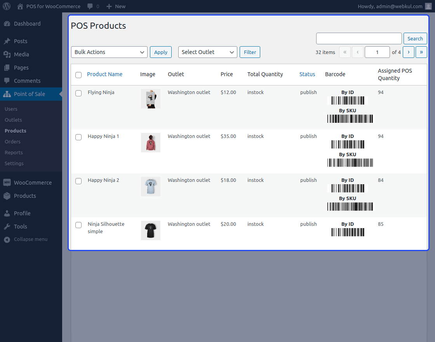This screenshot has width=435, height=342.
Task: Open the Pages sidebar icon
Action: click(x=8, y=68)
